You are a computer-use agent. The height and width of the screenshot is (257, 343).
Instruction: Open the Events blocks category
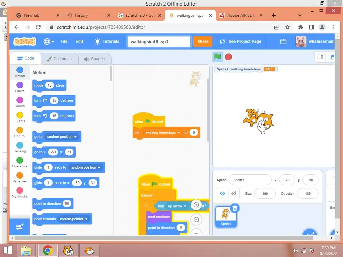click(20, 117)
